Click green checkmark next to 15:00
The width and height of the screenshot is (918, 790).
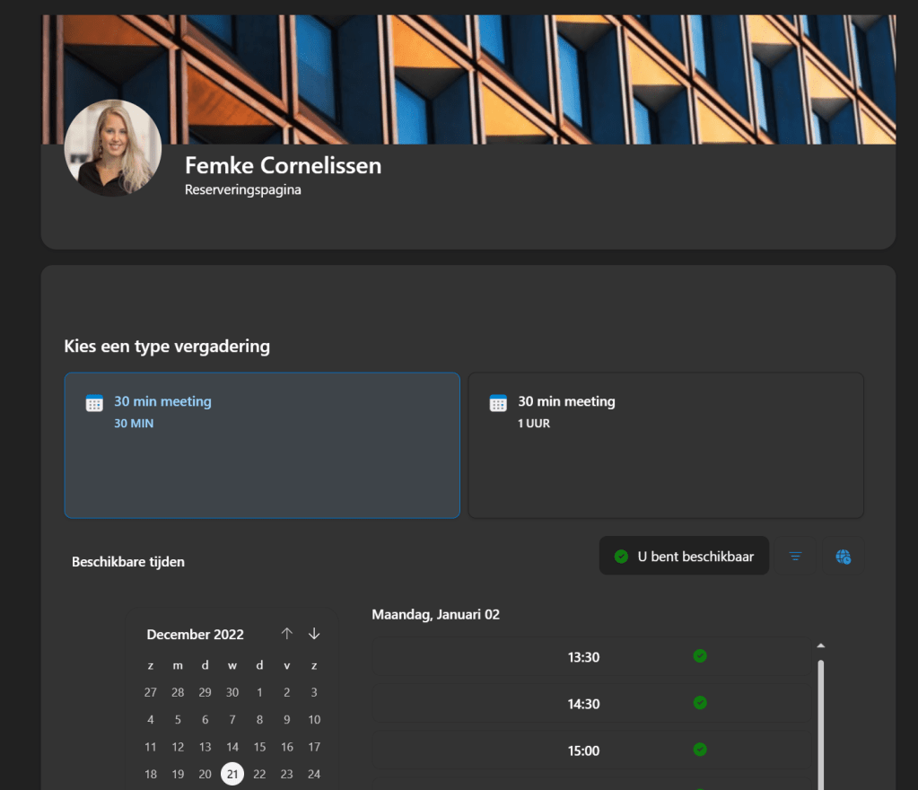700,750
